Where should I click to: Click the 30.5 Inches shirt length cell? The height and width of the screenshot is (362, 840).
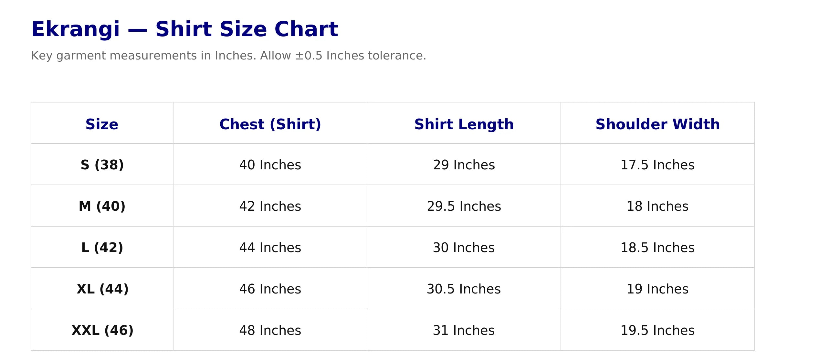click(x=464, y=289)
